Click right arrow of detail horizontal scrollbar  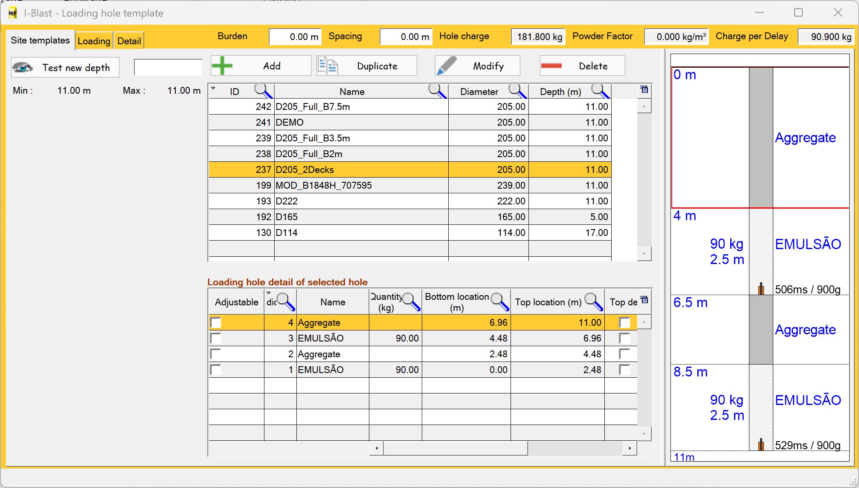pyautogui.click(x=630, y=448)
